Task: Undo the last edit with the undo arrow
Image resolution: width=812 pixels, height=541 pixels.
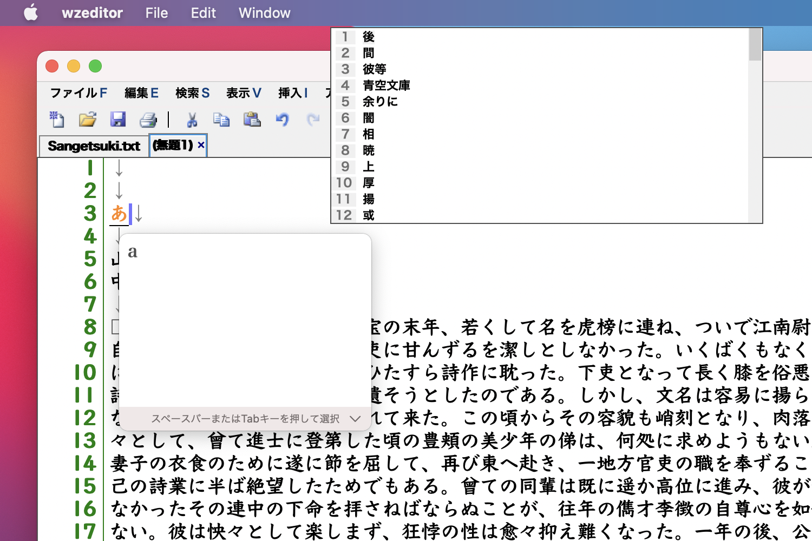Action: pyautogui.click(x=281, y=120)
